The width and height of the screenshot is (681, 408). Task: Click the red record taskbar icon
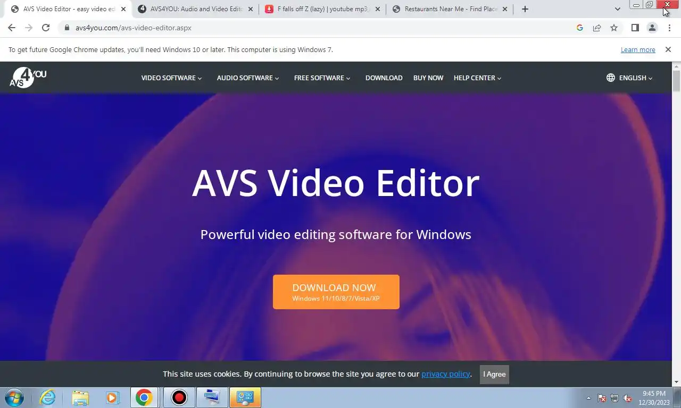click(179, 397)
